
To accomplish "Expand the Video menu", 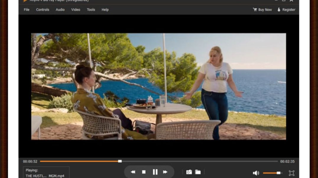I will pos(76,10).
